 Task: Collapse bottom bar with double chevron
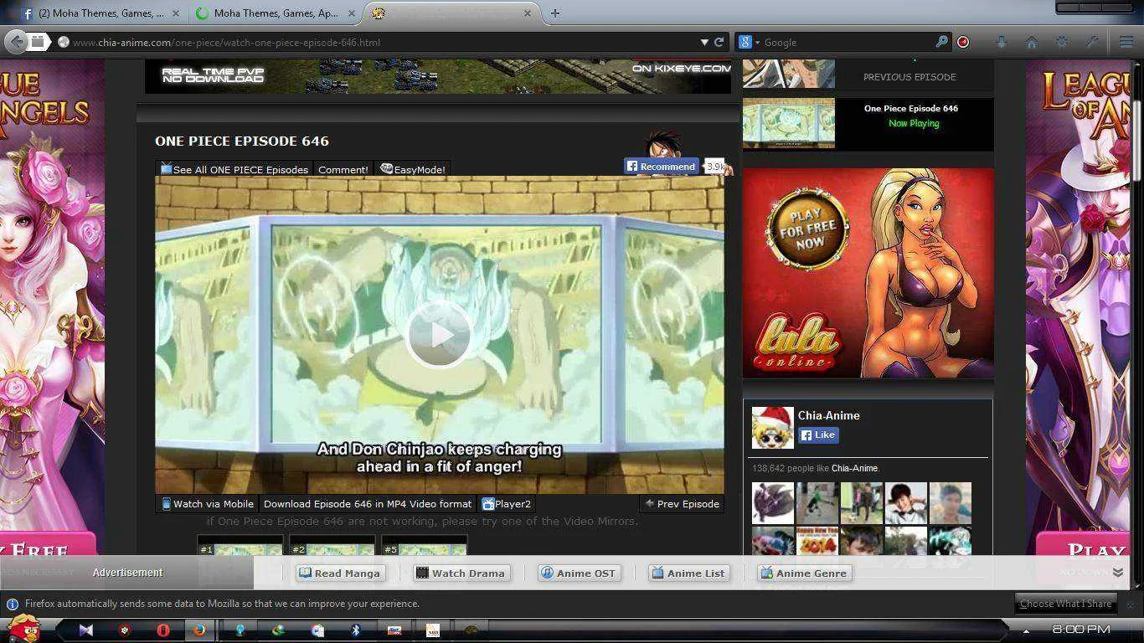pyautogui.click(x=1117, y=573)
